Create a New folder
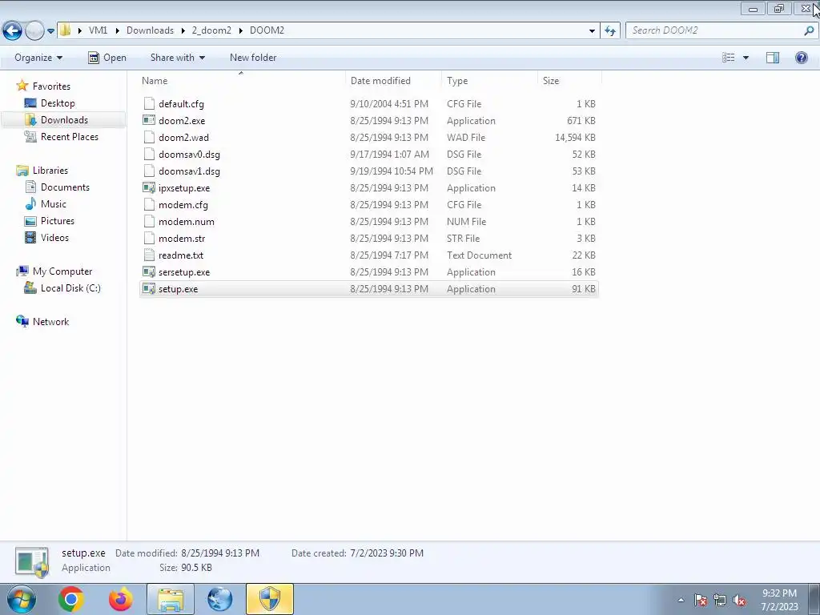This screenshot has height=615, width=820. (x=253, y=58)
